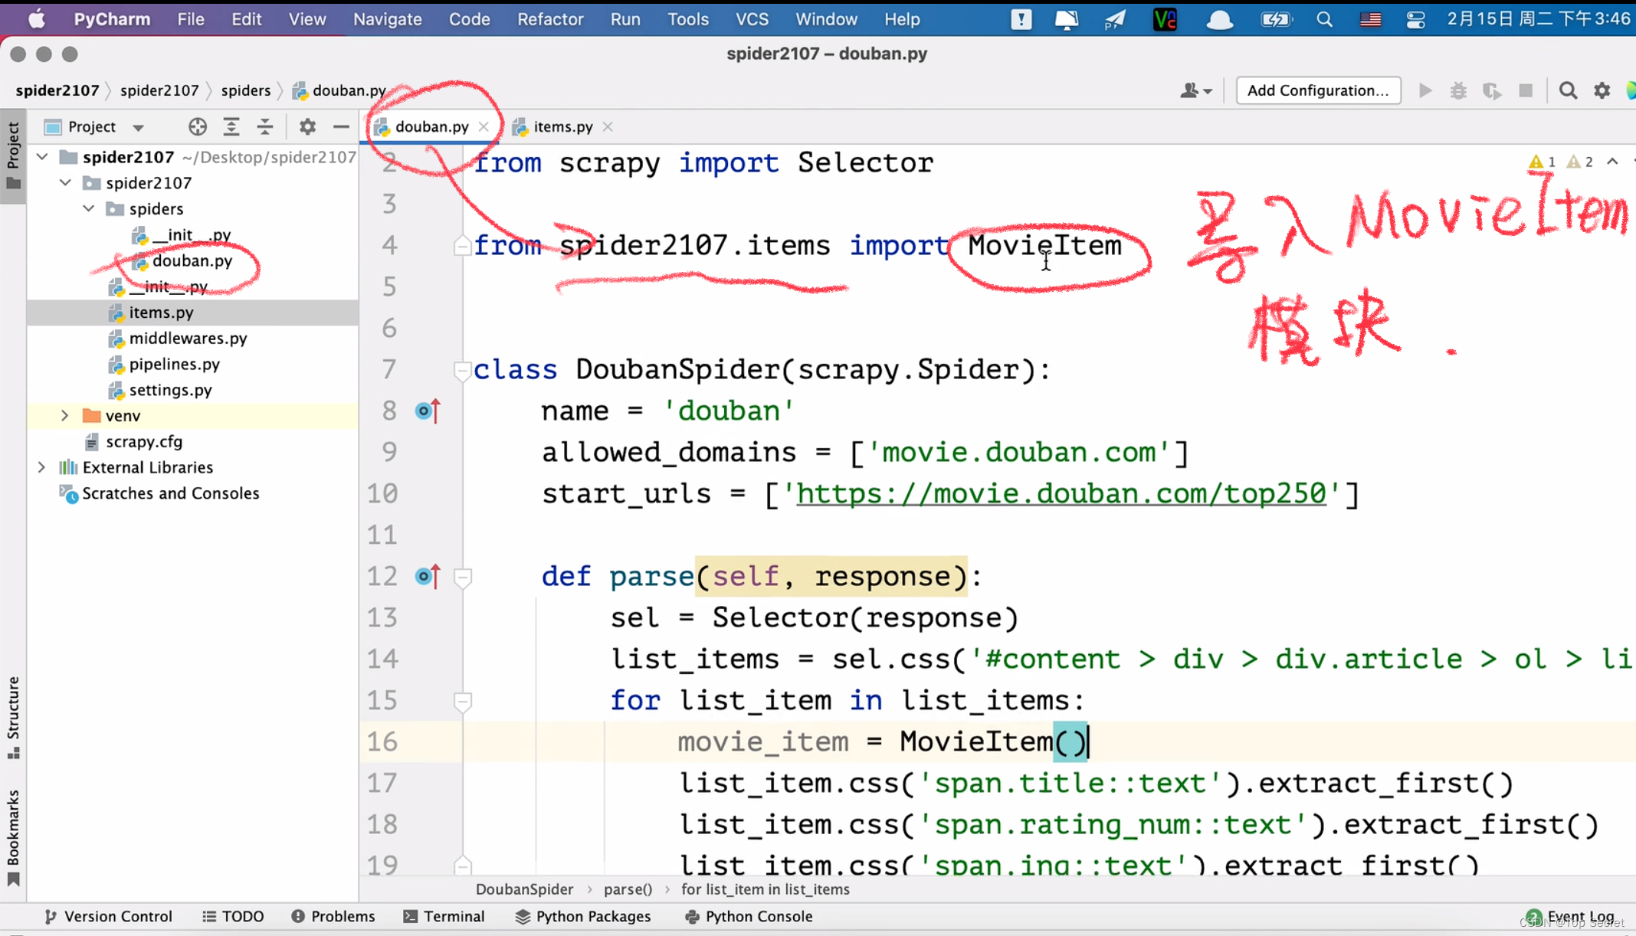The height and width of the screenshot is (936, 1636).
Task: Open Project panel gear options
Action: click(x=307, y=127)
